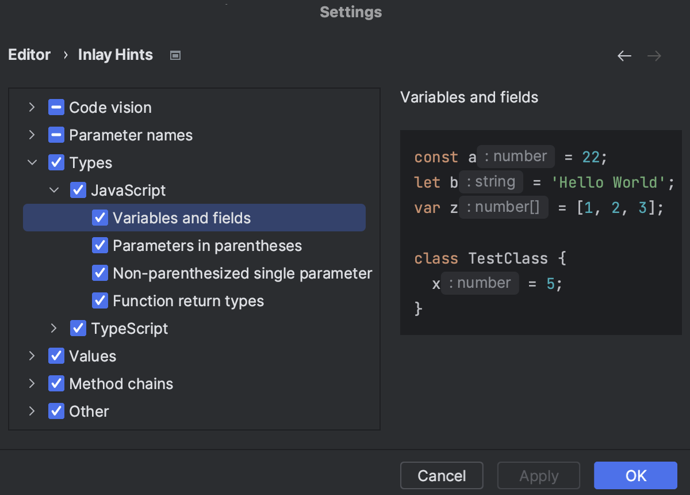
Task: Click the preview icon beside Inlay Hints breadcrumb
Action: [x=175, y=55]
